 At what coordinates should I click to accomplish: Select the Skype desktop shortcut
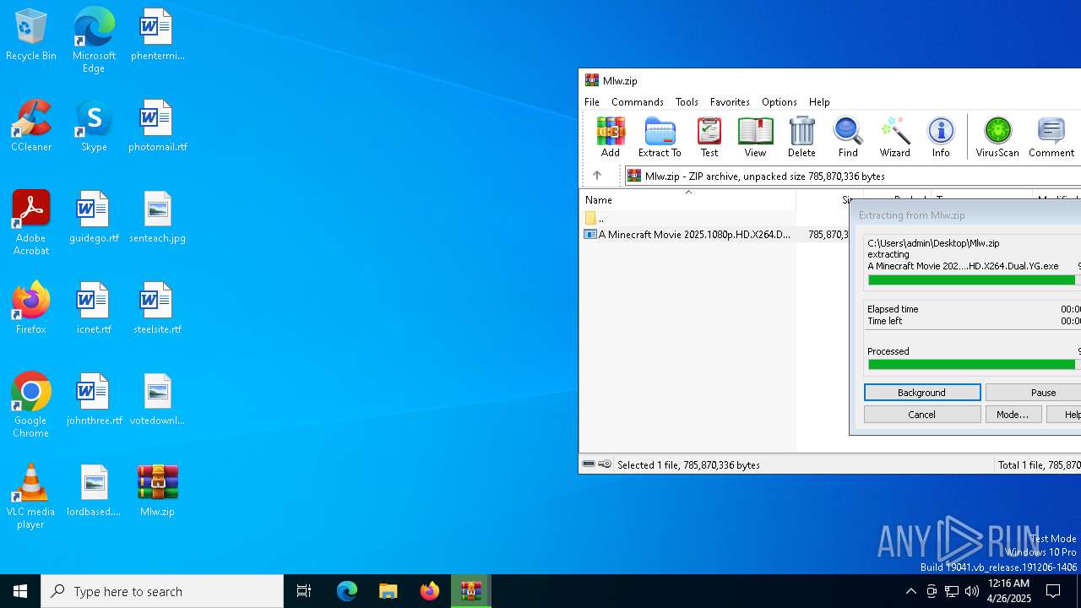[x=94, y=126]
